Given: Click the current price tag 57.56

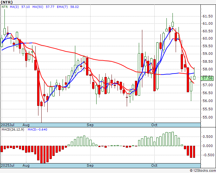Looking at the screenshot, I should click(x=207, y=78).
